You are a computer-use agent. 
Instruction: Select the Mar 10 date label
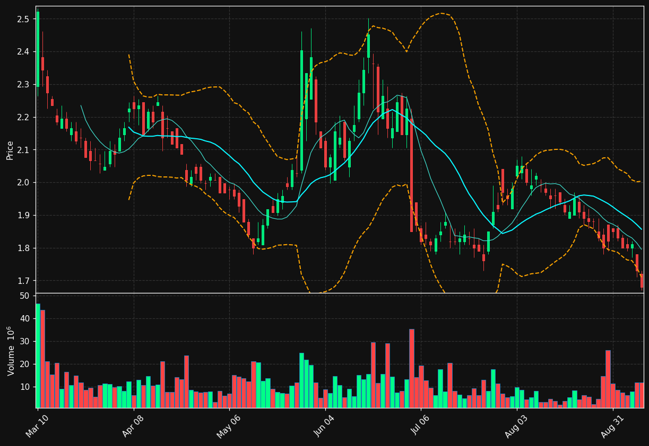coord(37,427)
